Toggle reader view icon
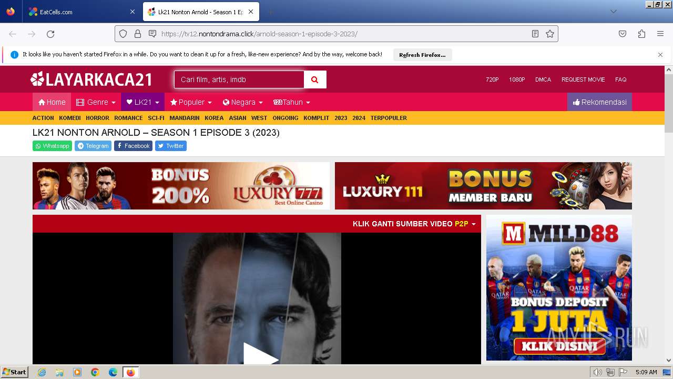 (535, 34)
